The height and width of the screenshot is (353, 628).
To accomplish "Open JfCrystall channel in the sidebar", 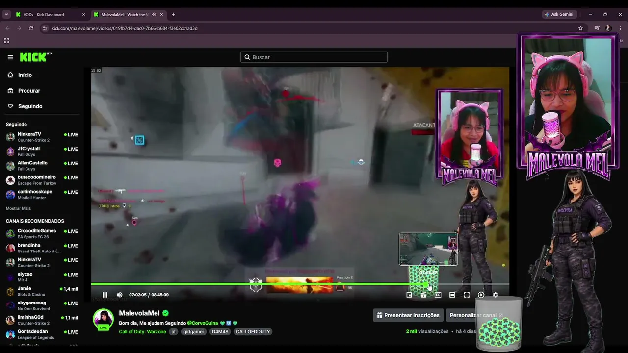I will 42,151.
